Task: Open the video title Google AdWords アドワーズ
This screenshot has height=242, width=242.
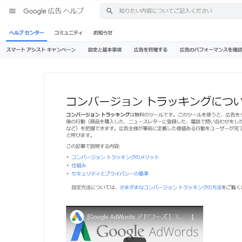Action: coord(135,217)
